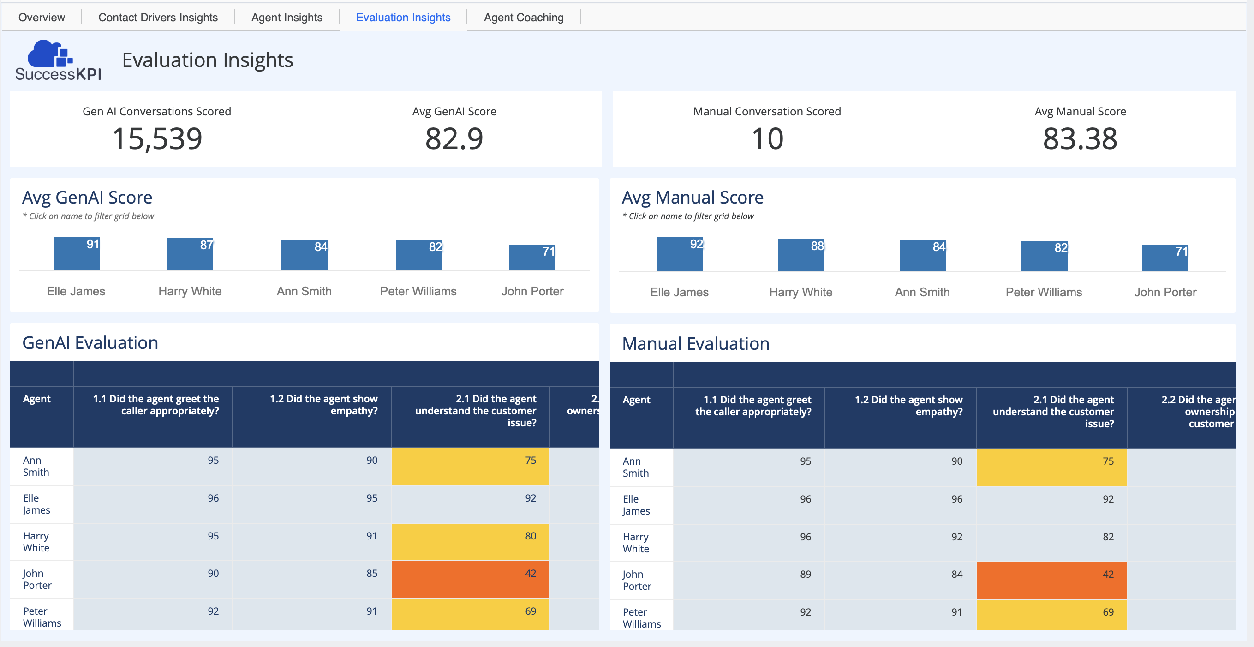Select Harry White row in Manual Evaluation
Screen dimensions: 1254x647
tap(635, 543)
